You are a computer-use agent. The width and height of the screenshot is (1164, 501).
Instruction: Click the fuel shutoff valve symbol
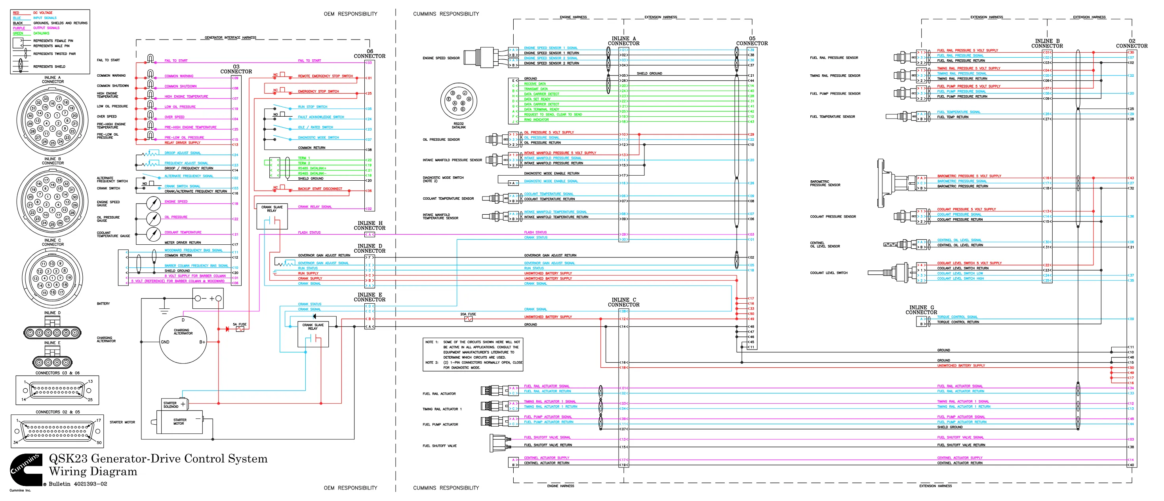click(500, 443)
